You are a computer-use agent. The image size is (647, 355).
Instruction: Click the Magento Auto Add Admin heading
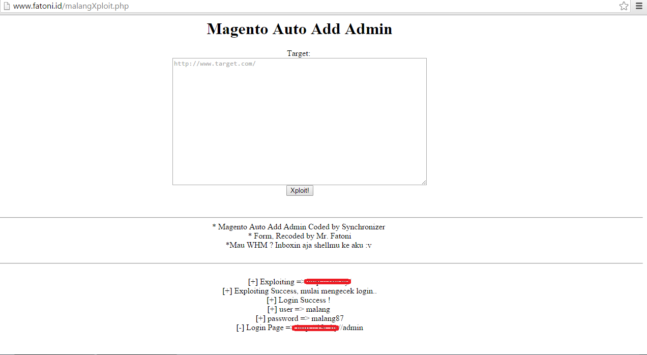tap(299, 29)
